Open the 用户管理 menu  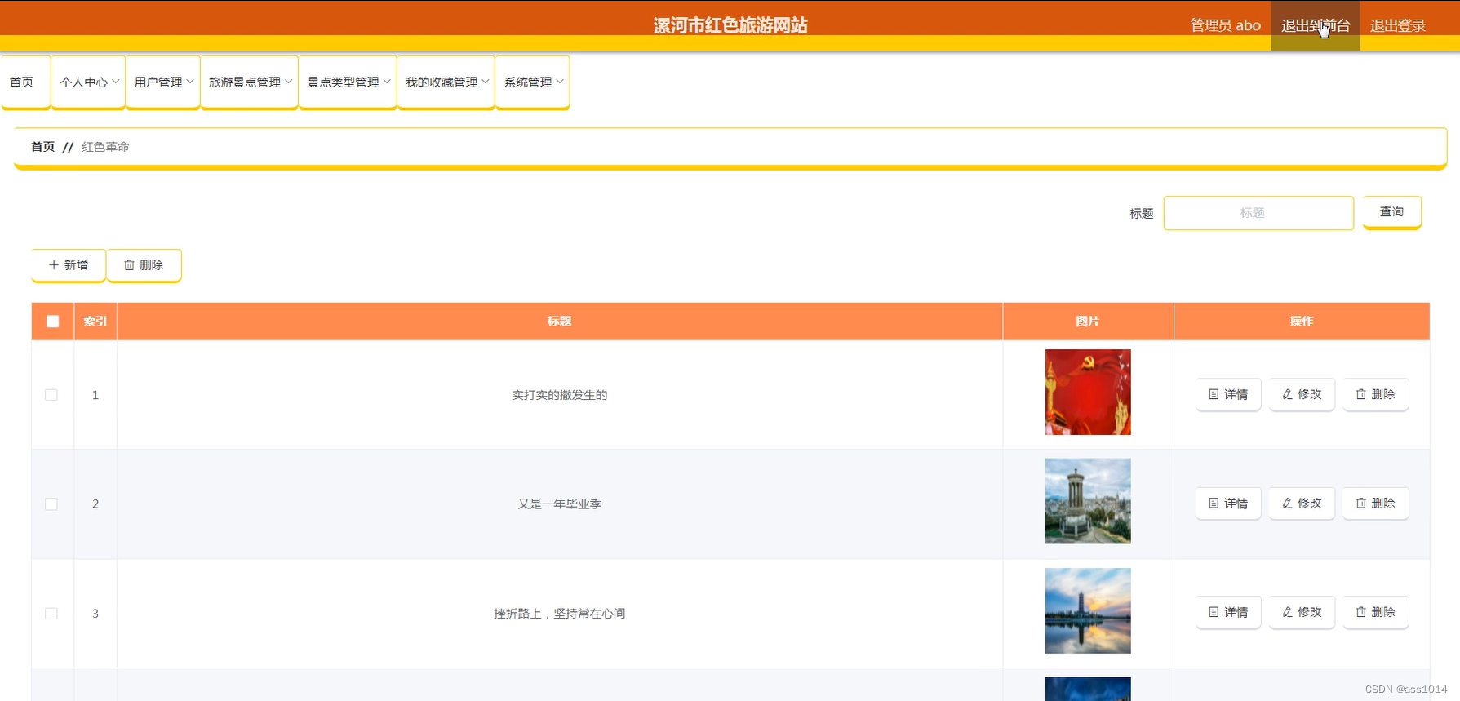click(x=162, y=82)
